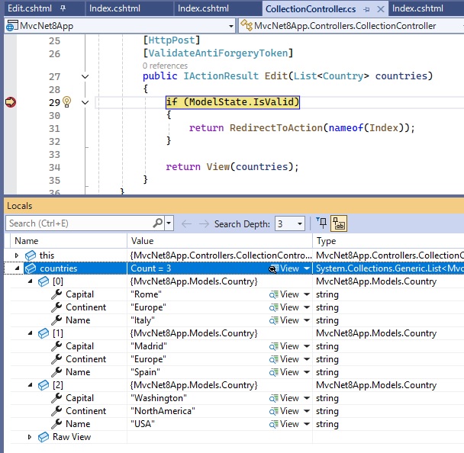Viewport: 464px width, 453px height.
Task: Open the Search Depth dropdown
Action: click(300, 224)
